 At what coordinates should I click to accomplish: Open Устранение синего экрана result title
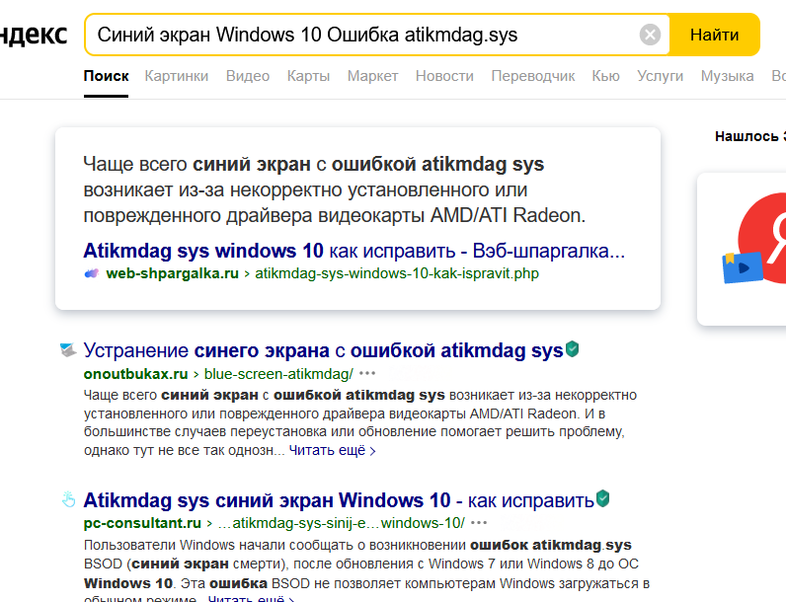[x=323, y=350]
